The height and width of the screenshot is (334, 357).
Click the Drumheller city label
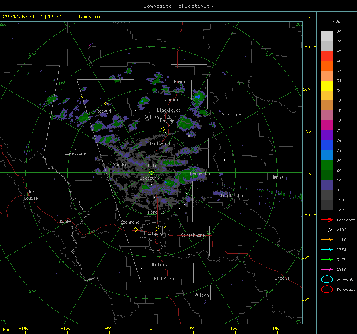click(232, 196)
